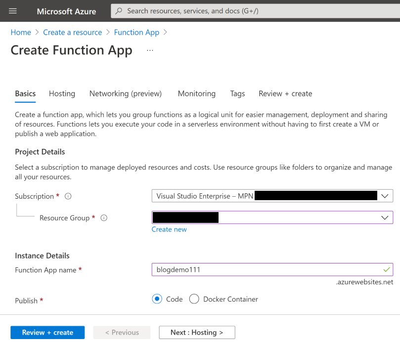
Task: Click the Create Function App heading
Action: pyautogui.click(x=71, y=50)
